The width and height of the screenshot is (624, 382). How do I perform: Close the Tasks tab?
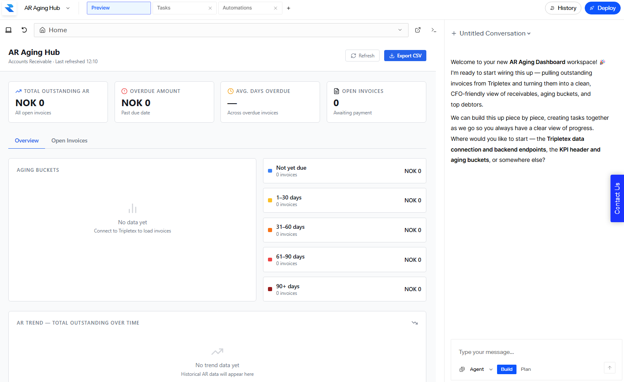(210, 8)
